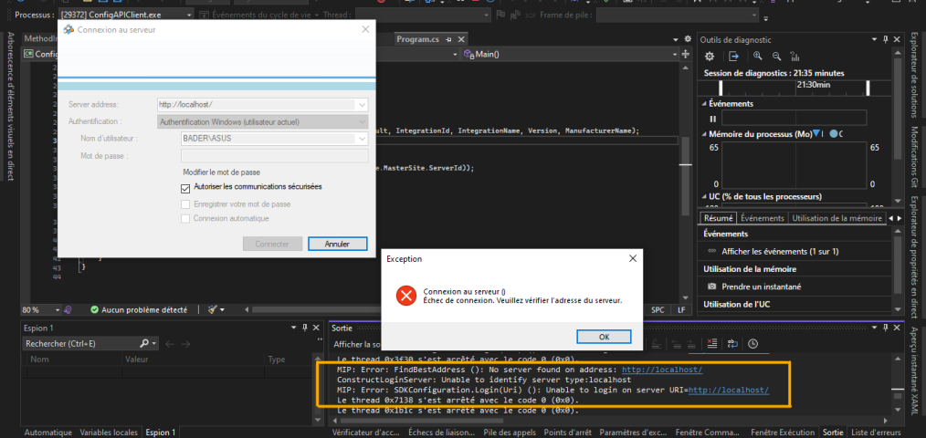Enable Connexion automatique checkbox
The width and height of the screenshot is (926, 438).
[x=186, y=219]
